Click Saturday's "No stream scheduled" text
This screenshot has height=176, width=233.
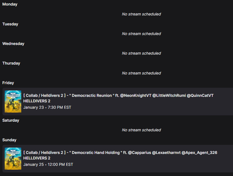click(141, 130)
